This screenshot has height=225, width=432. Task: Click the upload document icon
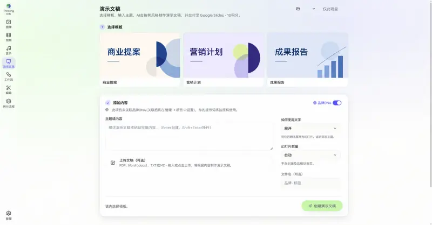[113, 163]
